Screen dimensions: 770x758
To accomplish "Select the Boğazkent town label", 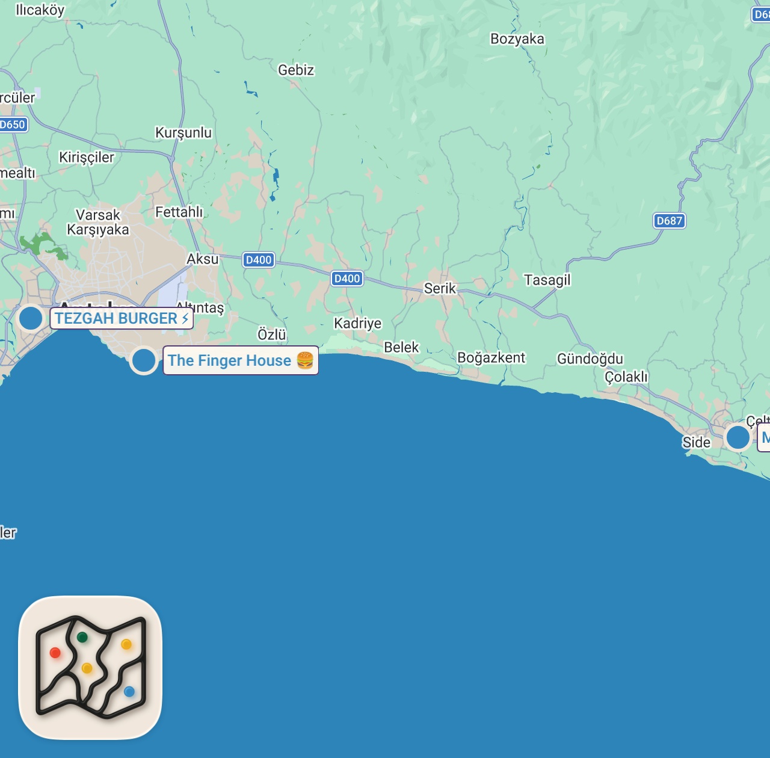I will point(491,358).
